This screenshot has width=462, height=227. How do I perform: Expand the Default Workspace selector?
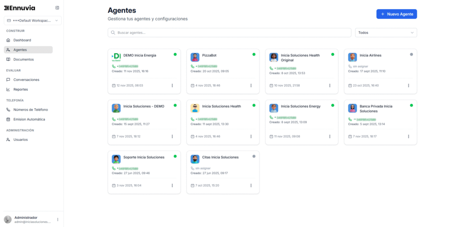(32, 20)
